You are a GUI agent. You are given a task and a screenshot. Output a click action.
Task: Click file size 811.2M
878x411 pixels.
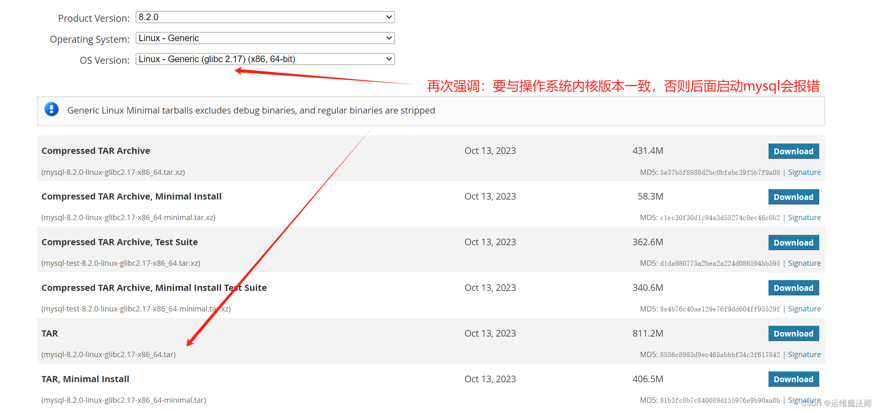648,334
